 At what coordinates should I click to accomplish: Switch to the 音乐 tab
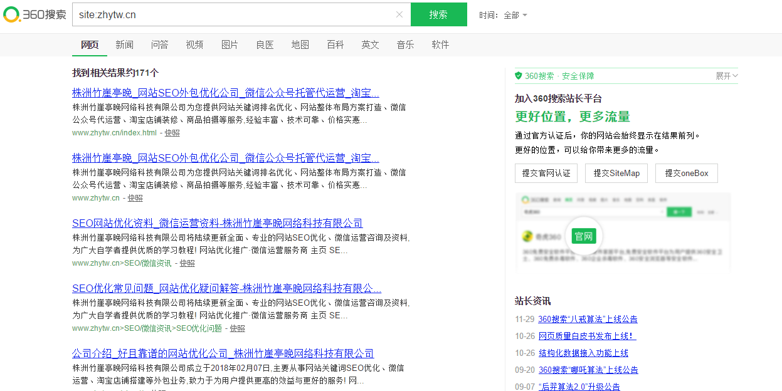[x=406, y=44]
